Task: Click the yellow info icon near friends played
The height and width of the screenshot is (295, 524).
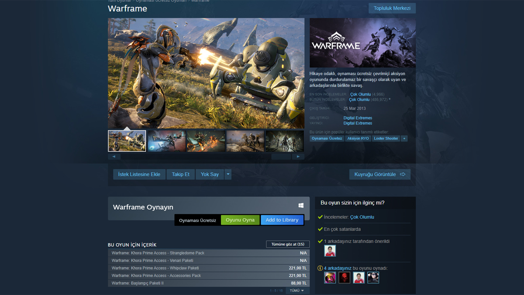Action: [x=320, y=268]
